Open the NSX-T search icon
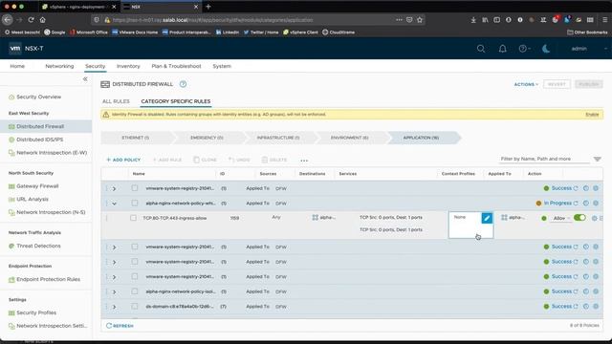612x344 pixels. pos(481,49)
